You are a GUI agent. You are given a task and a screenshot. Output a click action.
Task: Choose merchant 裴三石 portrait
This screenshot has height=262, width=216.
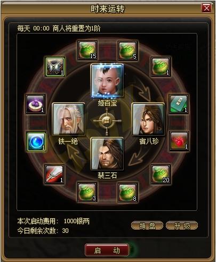pos(107,154)
